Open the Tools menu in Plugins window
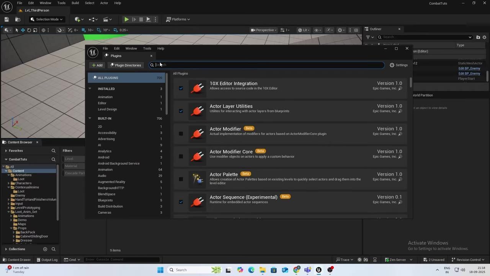This screenshot has width=490, height=276. (147, 48)
